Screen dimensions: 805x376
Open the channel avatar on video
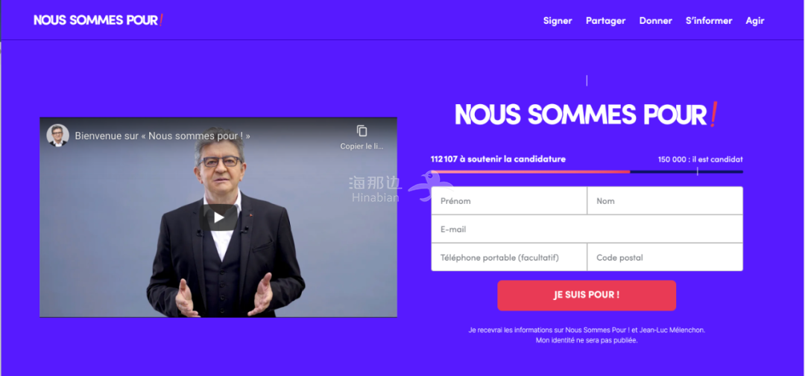point(57,136)
